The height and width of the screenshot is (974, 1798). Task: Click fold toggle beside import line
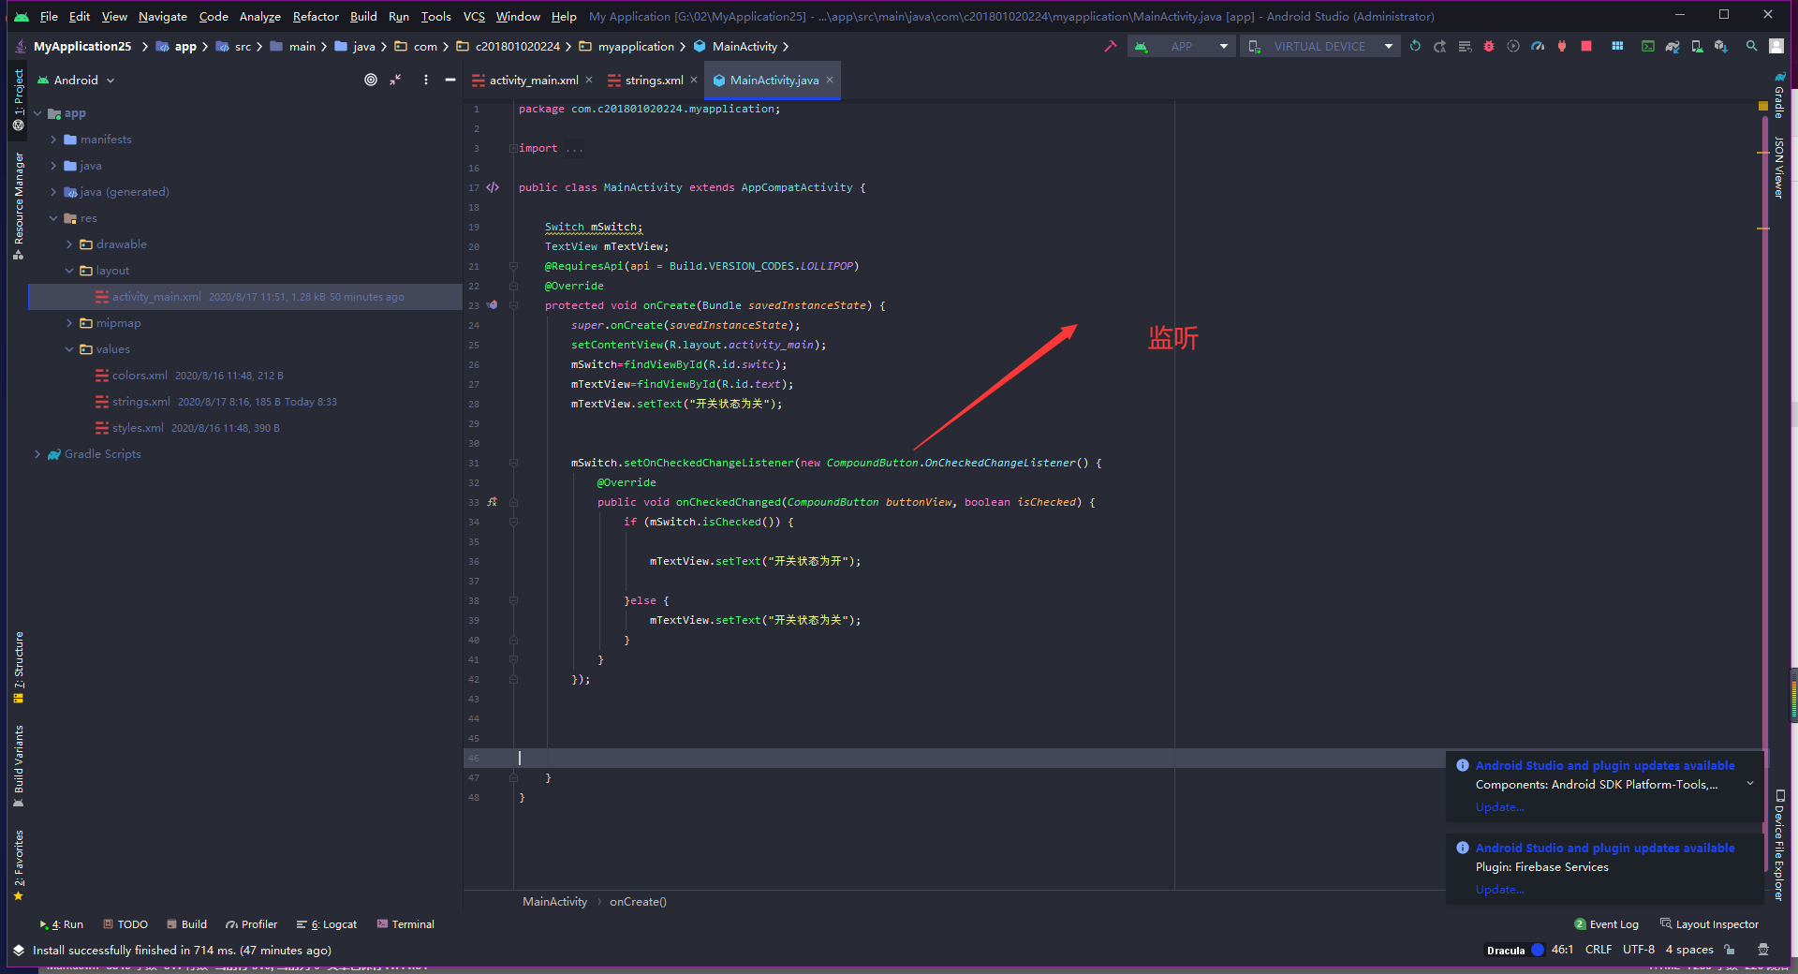point(513,148)
